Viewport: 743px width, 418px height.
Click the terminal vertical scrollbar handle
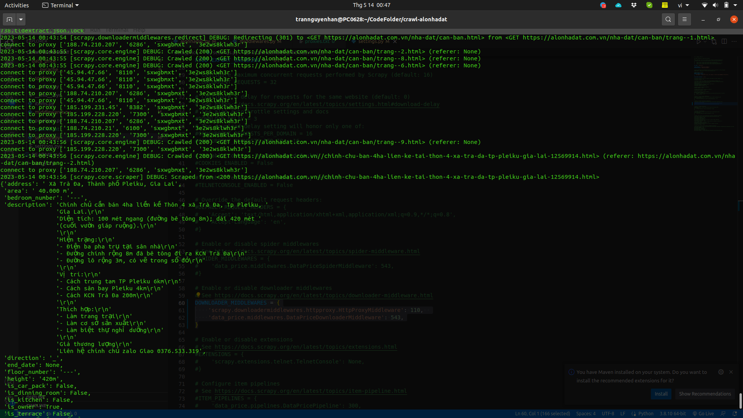tap(740, 401)
